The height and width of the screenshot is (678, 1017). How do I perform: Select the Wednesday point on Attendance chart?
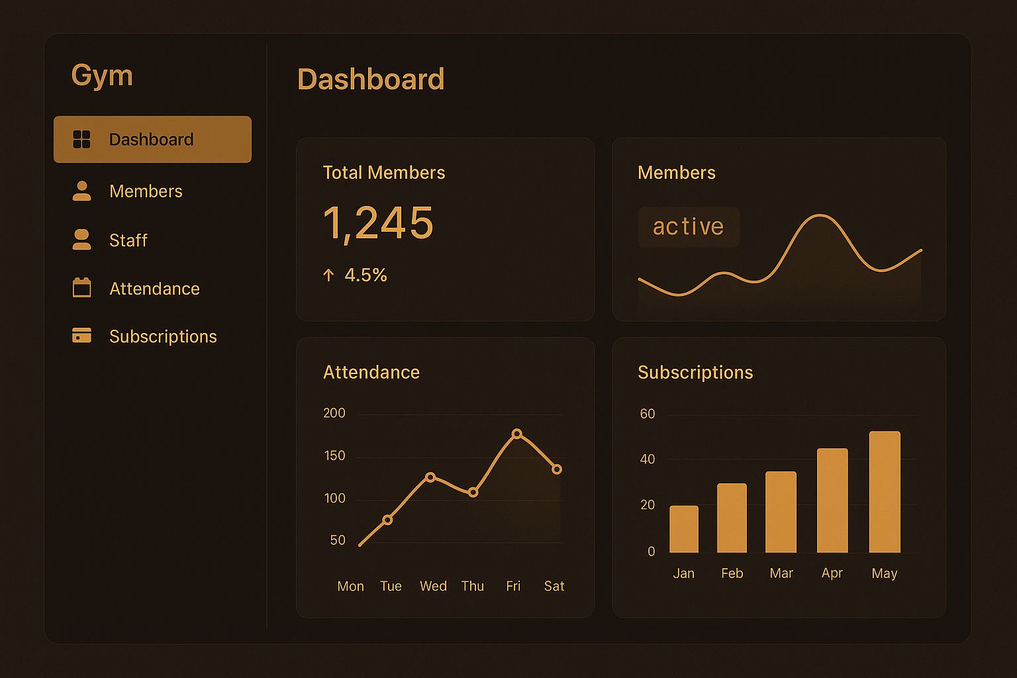point(430,477)
